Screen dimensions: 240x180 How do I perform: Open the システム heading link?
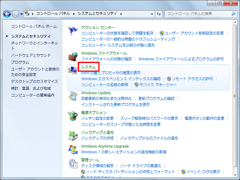pyautogui.click(x=88, y=67)
